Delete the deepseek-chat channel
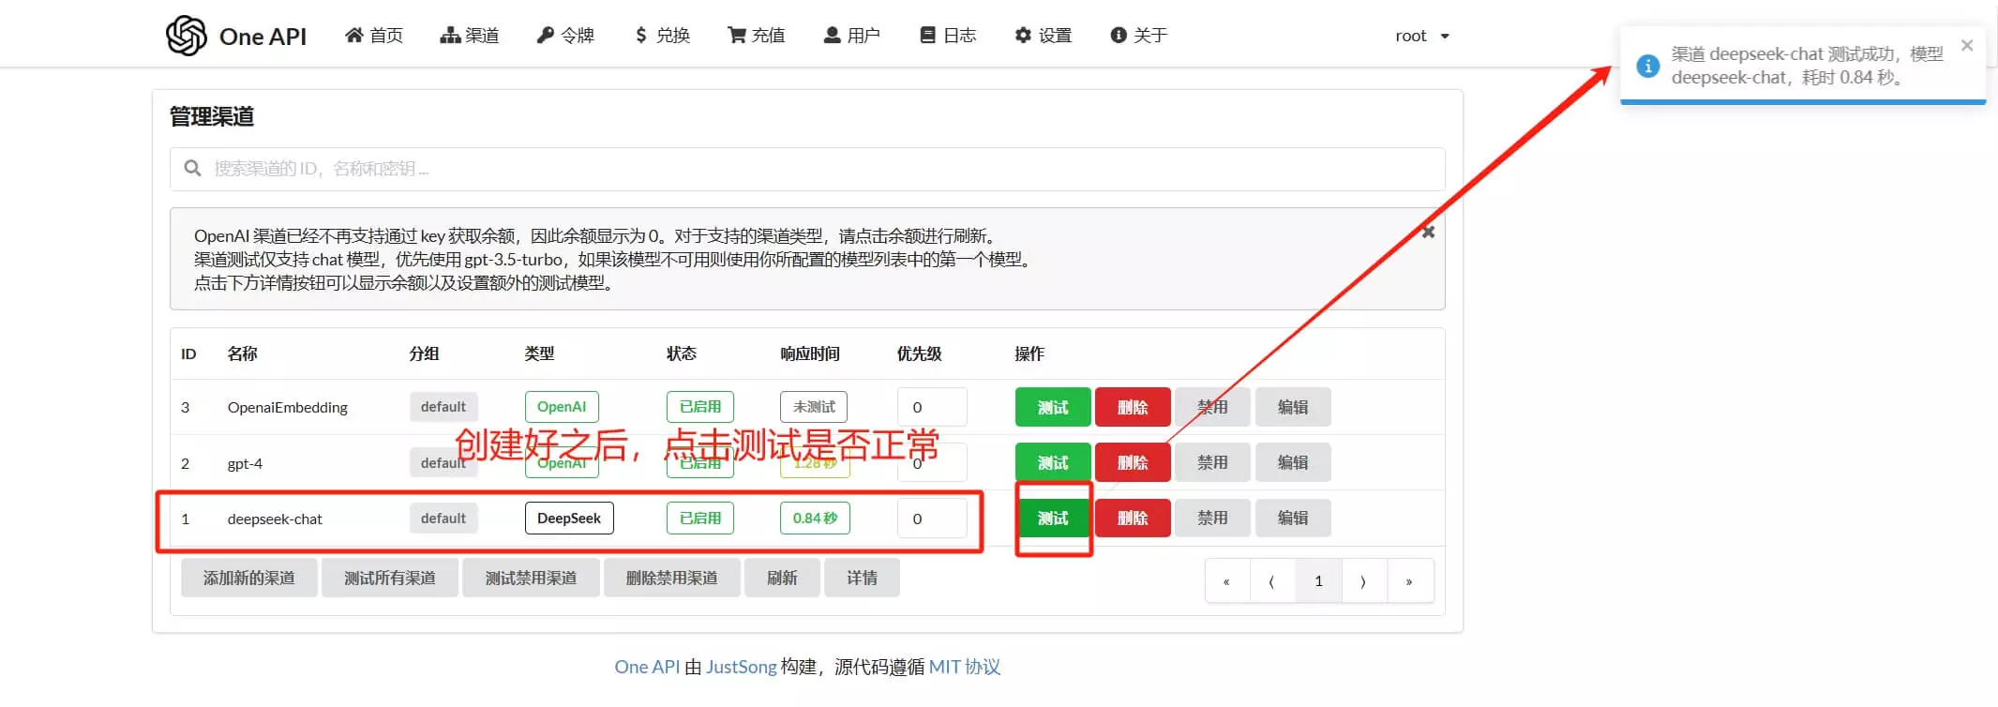This screenshot has height=707, width=1998. [1133, 518]
